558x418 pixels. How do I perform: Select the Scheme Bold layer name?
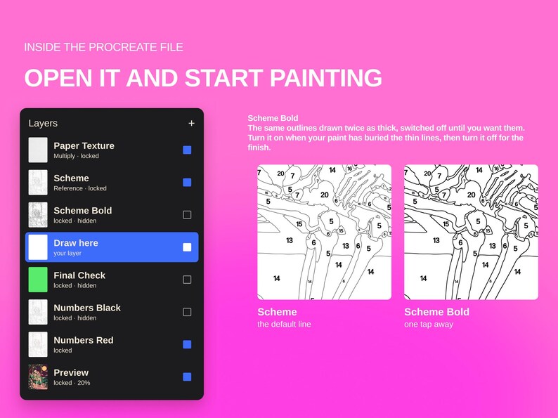coord(82,211)
